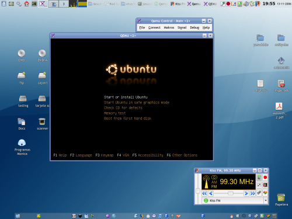Switch to the Kiss FM taskbar entry
This screenshot has height=219, width=292.
point(178,4)
